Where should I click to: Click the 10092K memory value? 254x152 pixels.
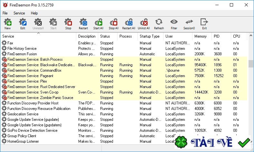pos(200,130)
